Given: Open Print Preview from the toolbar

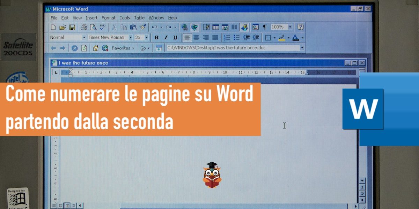Looking at the screenshot, I should (93, 27).
